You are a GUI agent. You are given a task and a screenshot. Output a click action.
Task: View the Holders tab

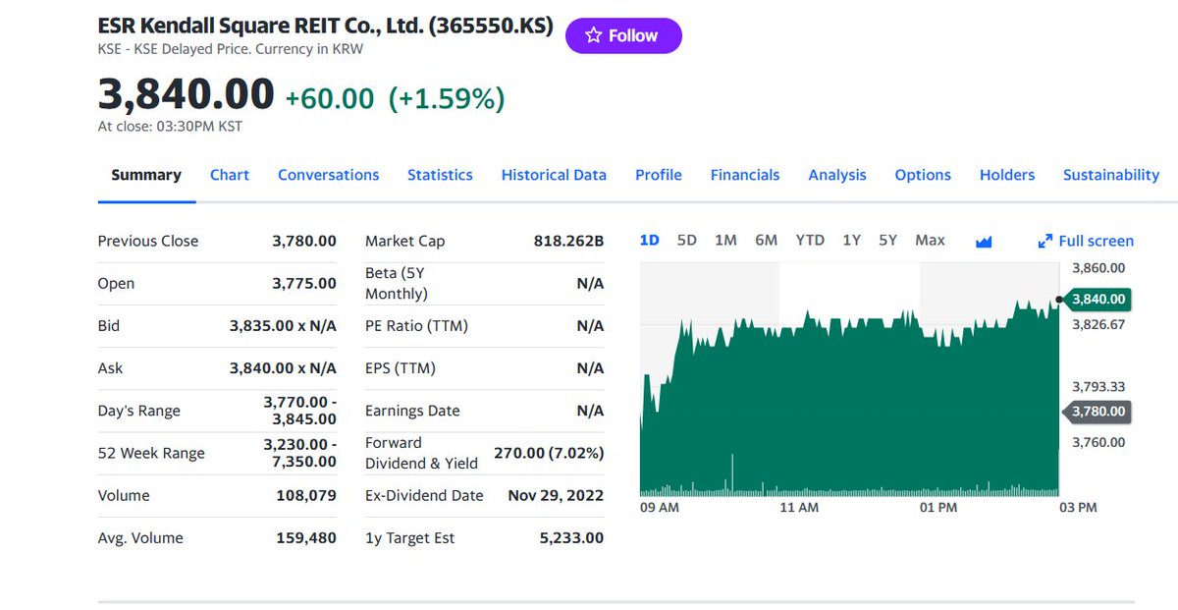pyautogui.click(x=1007, y=175)
